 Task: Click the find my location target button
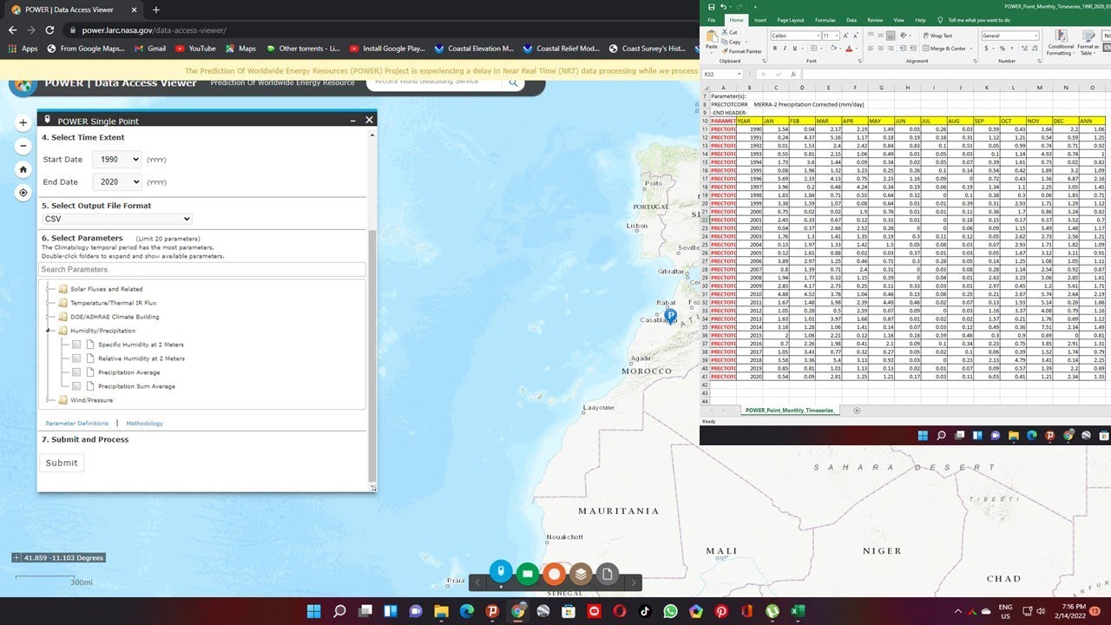[23, 193]
